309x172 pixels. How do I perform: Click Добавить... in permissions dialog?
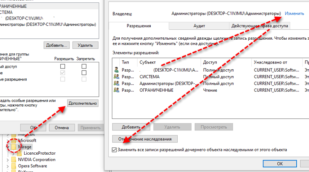click(x=56, y=45)
